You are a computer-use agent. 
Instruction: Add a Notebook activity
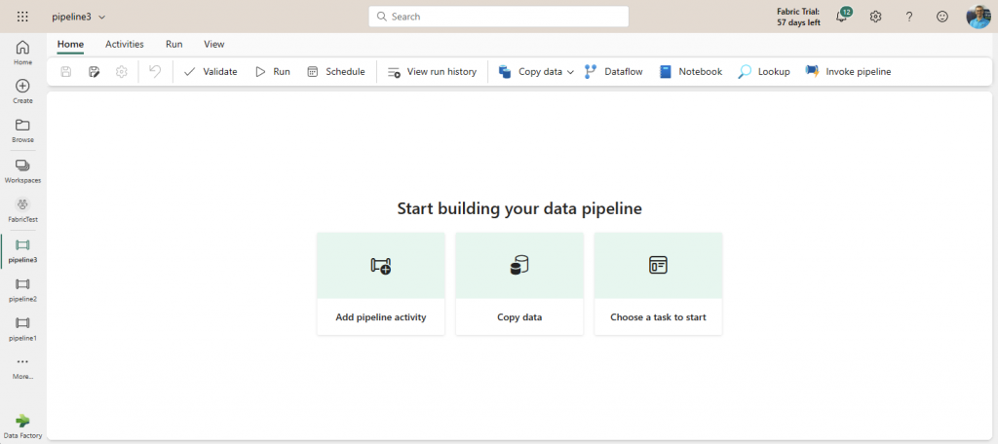(x=690, y=72)
